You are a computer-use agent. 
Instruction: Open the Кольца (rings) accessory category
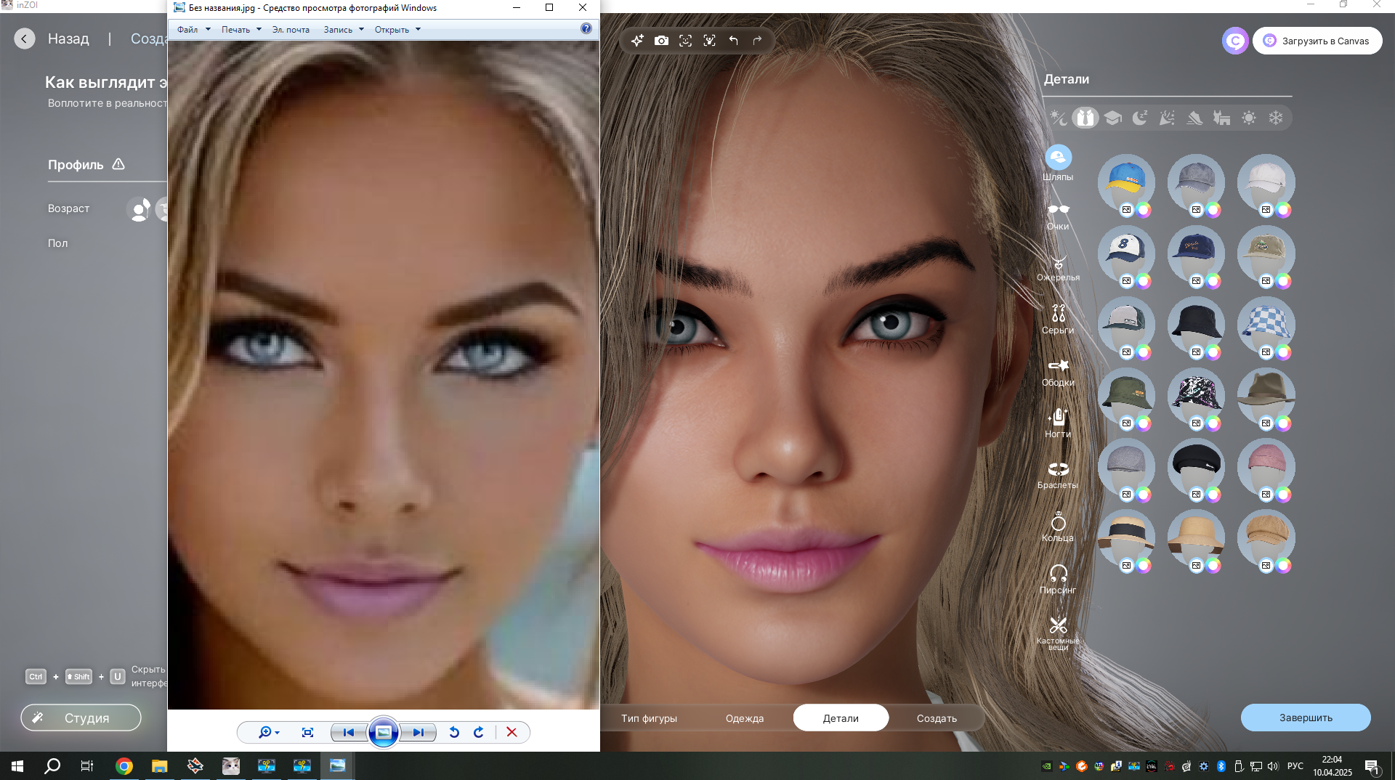[1058, 527]
